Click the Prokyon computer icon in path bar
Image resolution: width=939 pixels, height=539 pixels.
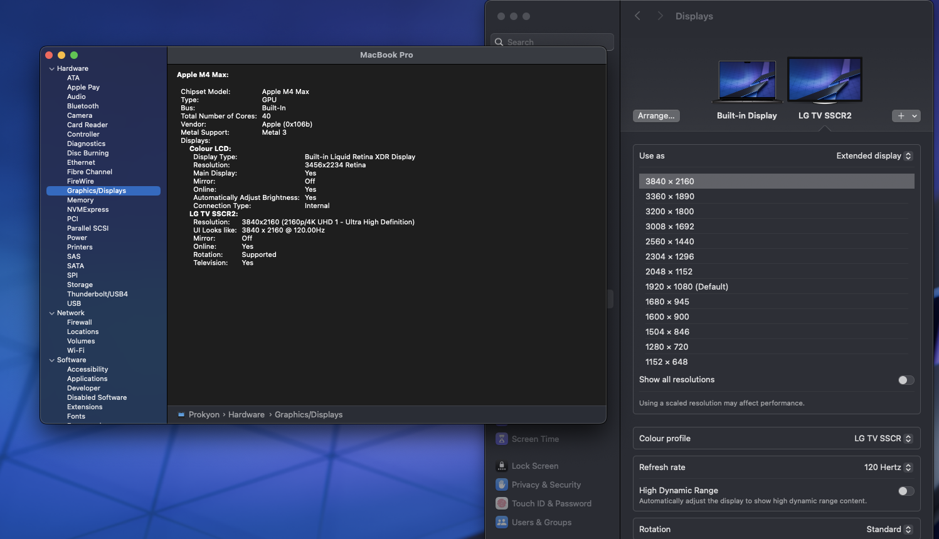(181, 414)
